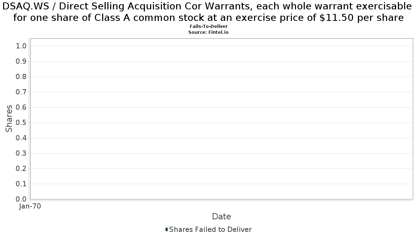
Task: Click the Source: Fintel.io text
Action: click(x=208, y=32)
